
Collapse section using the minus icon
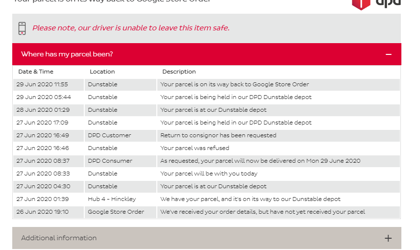tap(389, 54)
